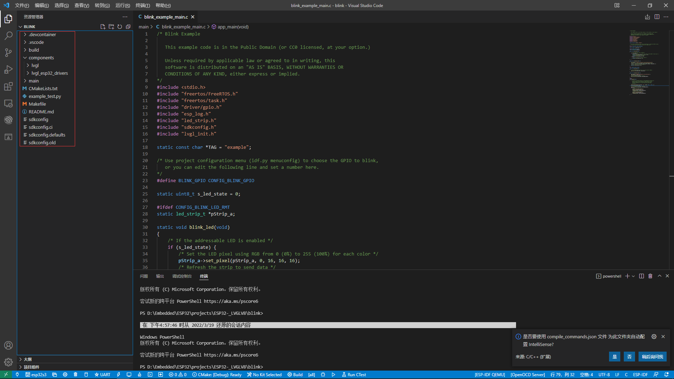Refresh the BLINK explorer tree

point(120,27)
